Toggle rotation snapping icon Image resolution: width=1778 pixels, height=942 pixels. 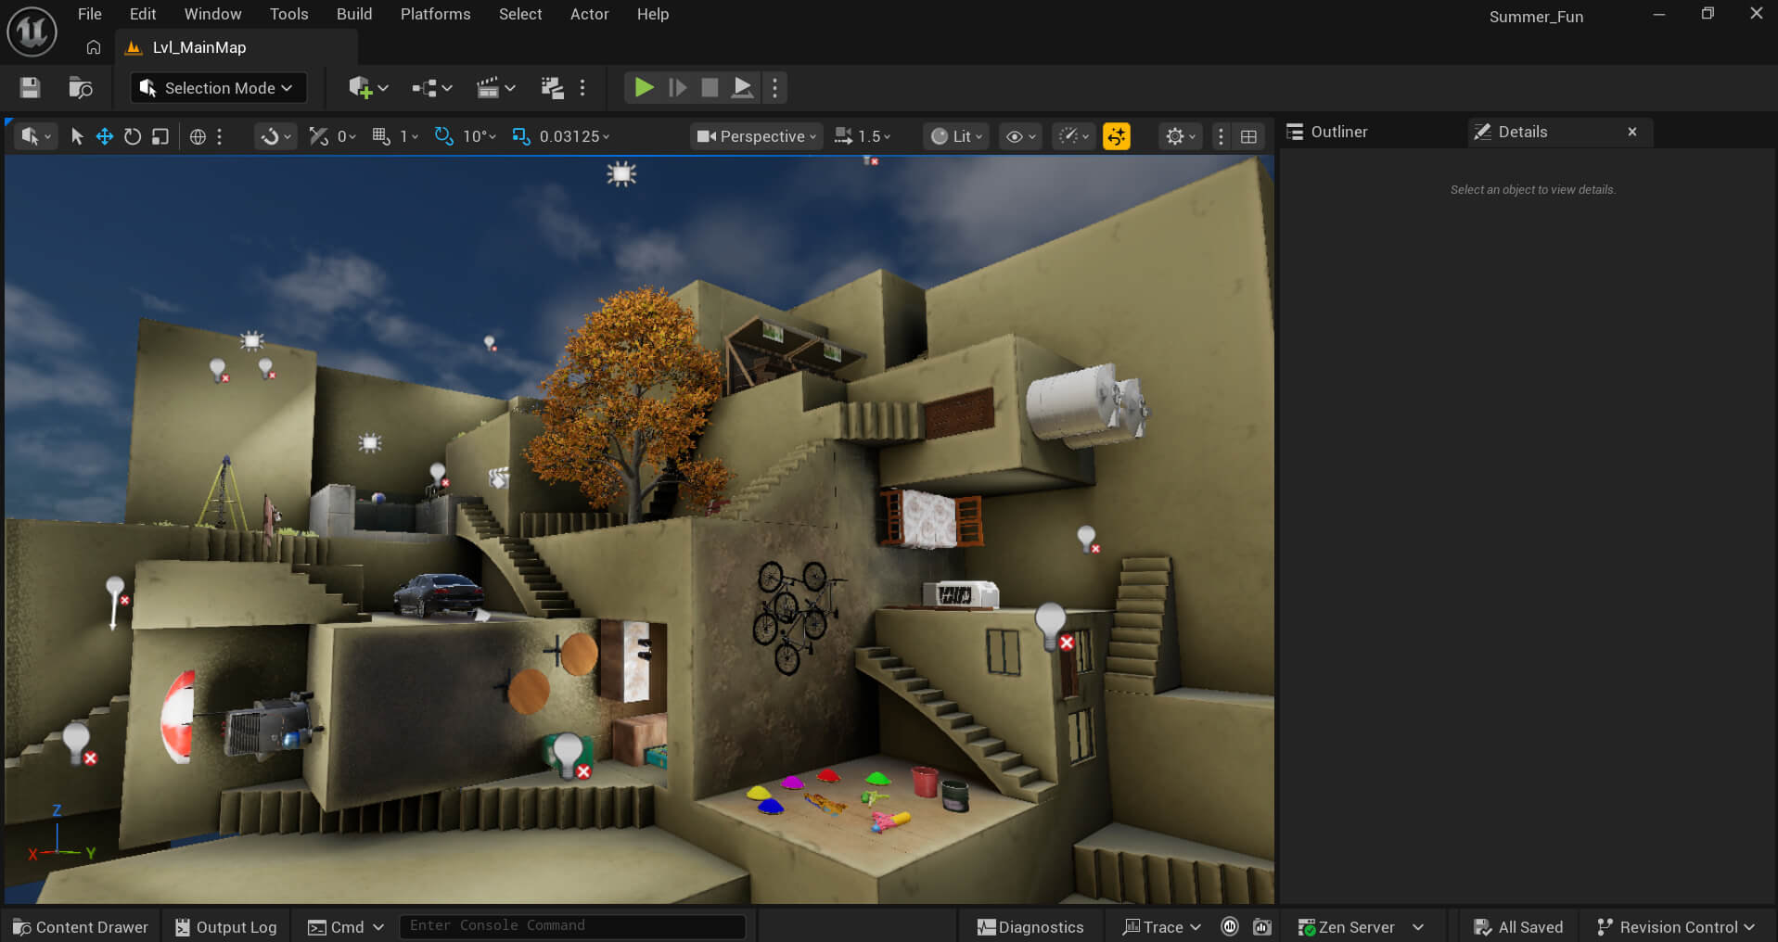tap(444, 136)
